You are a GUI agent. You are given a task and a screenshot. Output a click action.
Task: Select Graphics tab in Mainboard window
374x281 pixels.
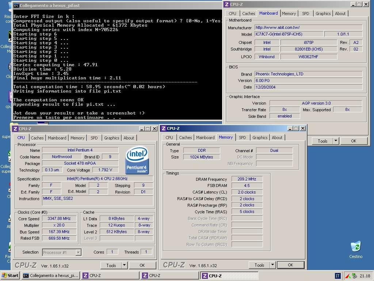point(323,14)
